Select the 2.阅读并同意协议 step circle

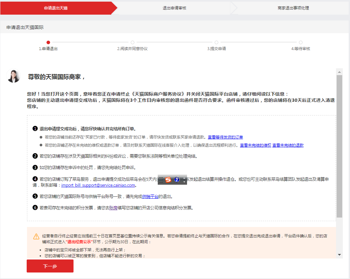pyautogui.click(x=132, y=42)
